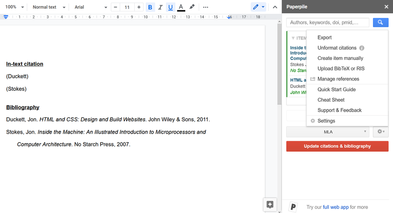The width and height of the screenshot is (393, 213).
Task: Toggle bold formatting
Action: [x=151, y=7]
